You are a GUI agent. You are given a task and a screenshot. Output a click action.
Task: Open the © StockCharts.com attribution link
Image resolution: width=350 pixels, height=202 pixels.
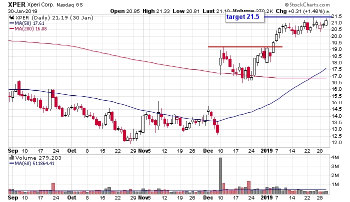pos(307,4)
